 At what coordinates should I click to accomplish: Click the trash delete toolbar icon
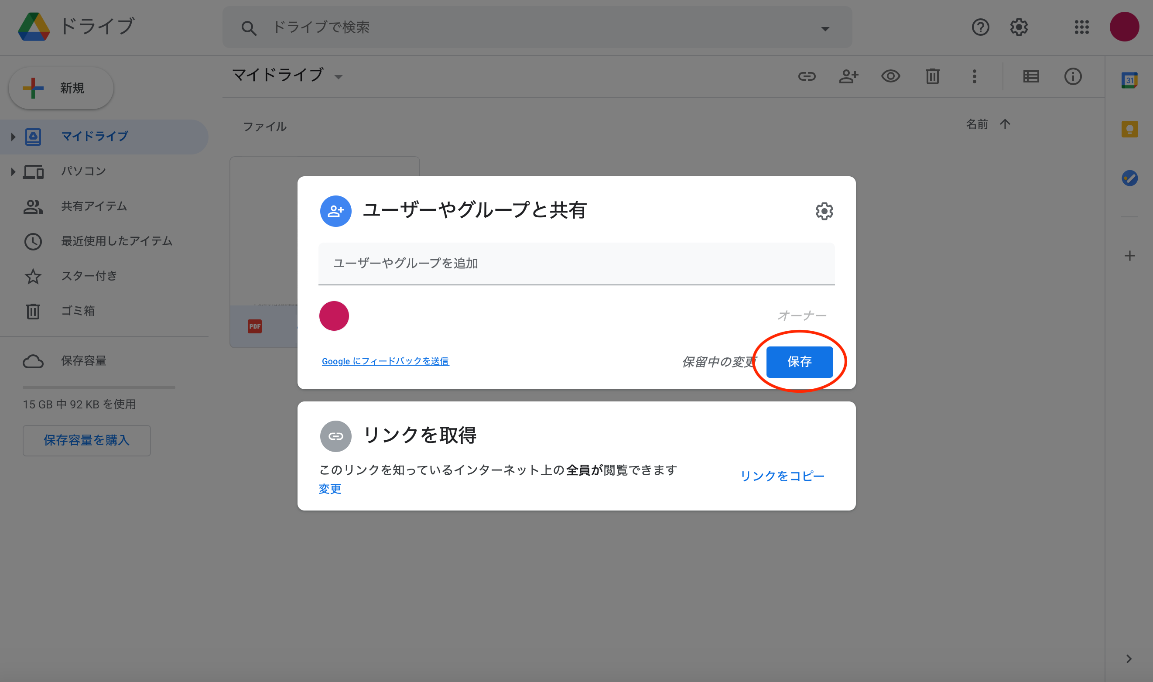tap(933, 76)
